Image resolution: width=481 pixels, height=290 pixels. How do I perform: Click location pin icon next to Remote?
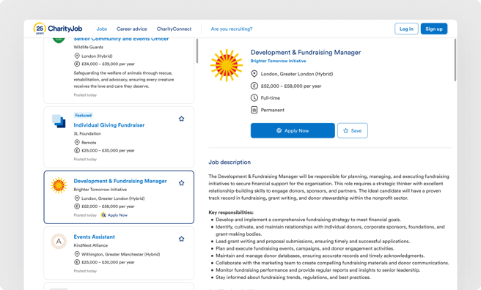pos(77,142)
